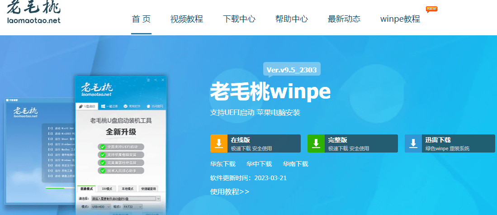Start the 迅雷下载 download
This screenshot has width=497, height=215.
450,143
